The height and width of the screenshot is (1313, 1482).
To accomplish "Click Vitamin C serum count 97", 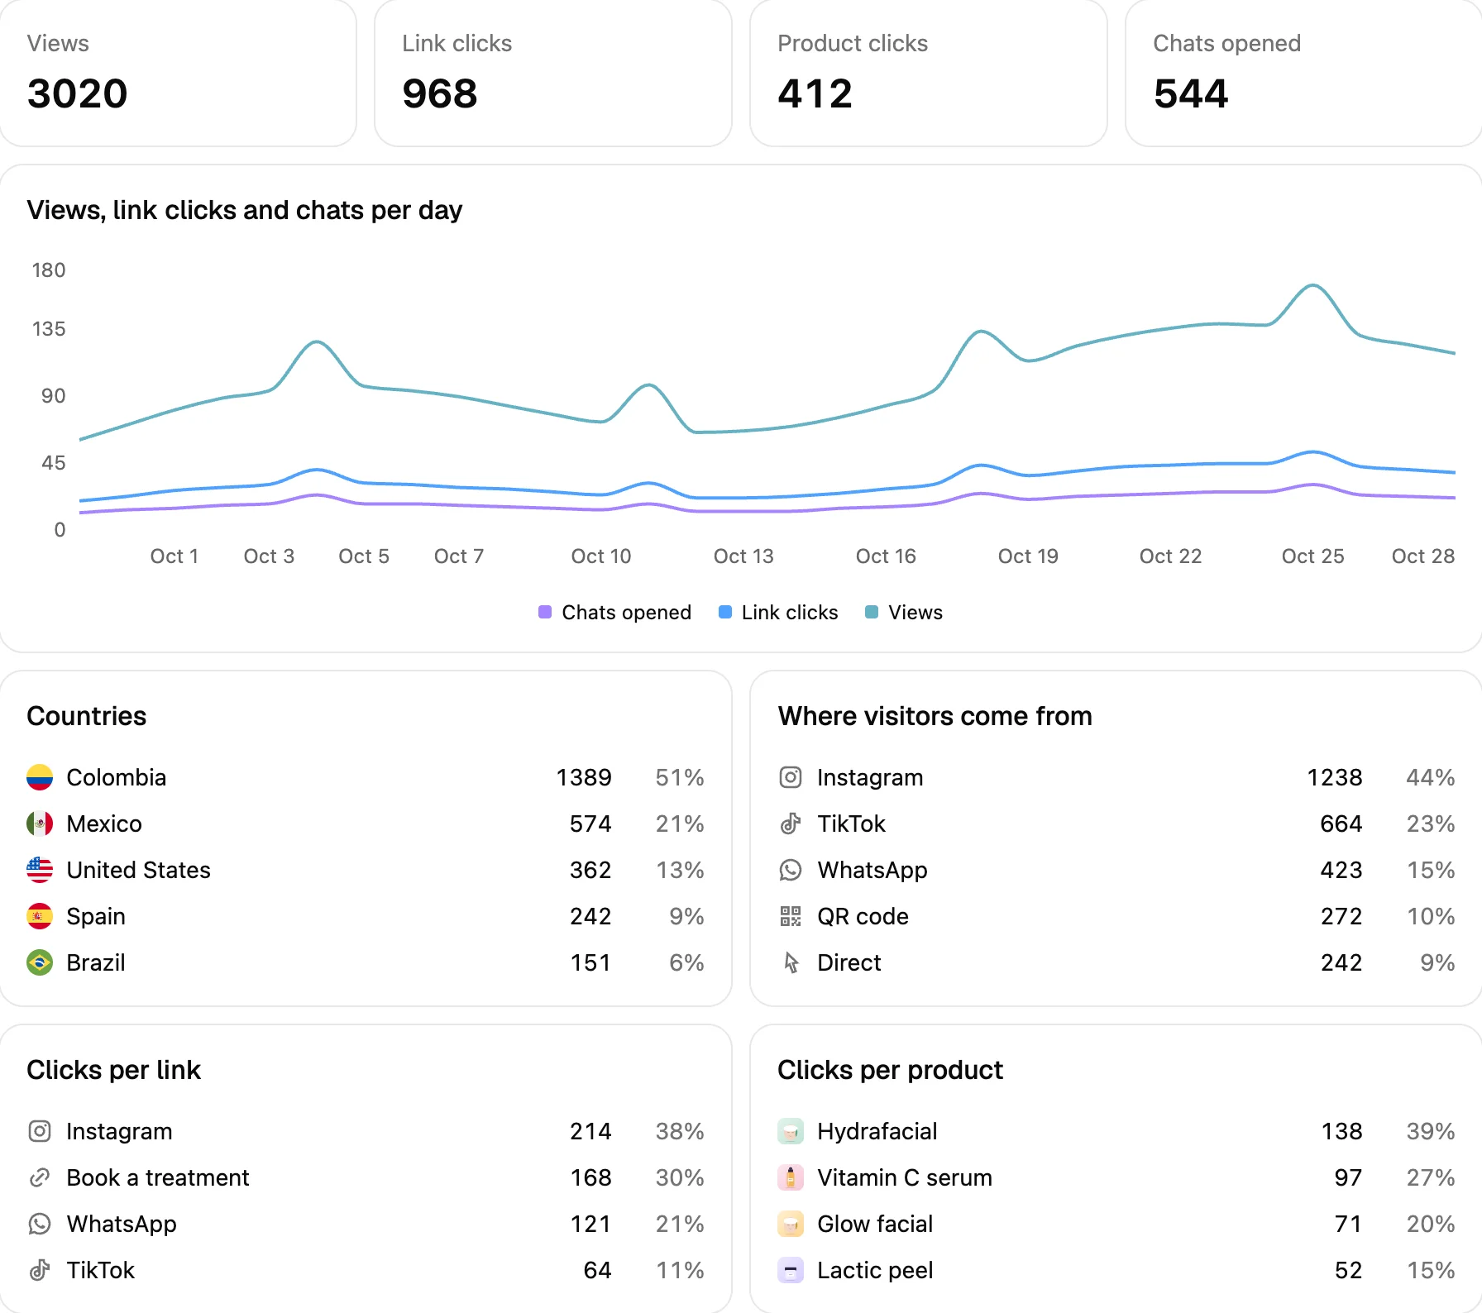I will pyautogui.click(x=1349, y=1177).
